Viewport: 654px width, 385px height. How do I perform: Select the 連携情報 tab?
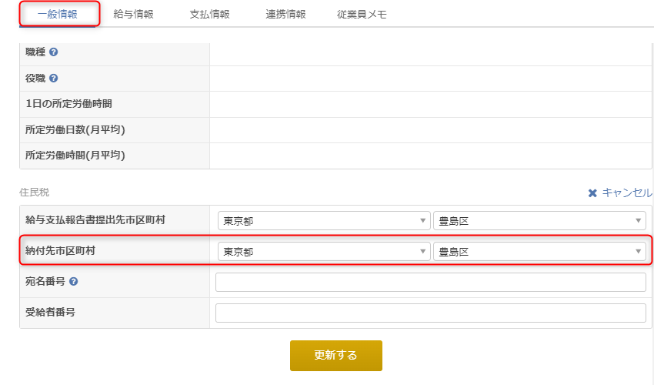[285, 14]
